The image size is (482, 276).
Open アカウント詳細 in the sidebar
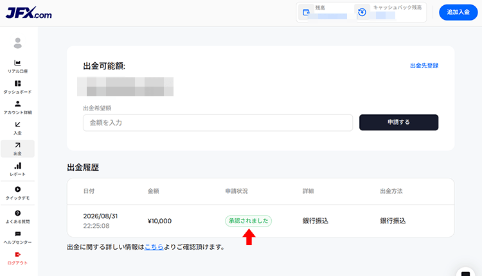17,108
